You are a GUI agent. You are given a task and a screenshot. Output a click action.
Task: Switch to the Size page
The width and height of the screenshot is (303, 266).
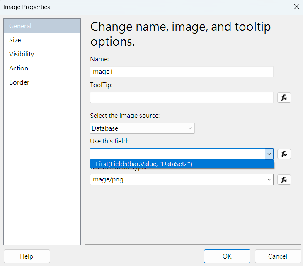click(15, 40)
